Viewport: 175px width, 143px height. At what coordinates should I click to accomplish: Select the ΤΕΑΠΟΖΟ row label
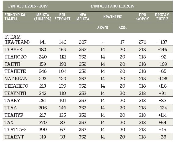[x=16, y=57]
